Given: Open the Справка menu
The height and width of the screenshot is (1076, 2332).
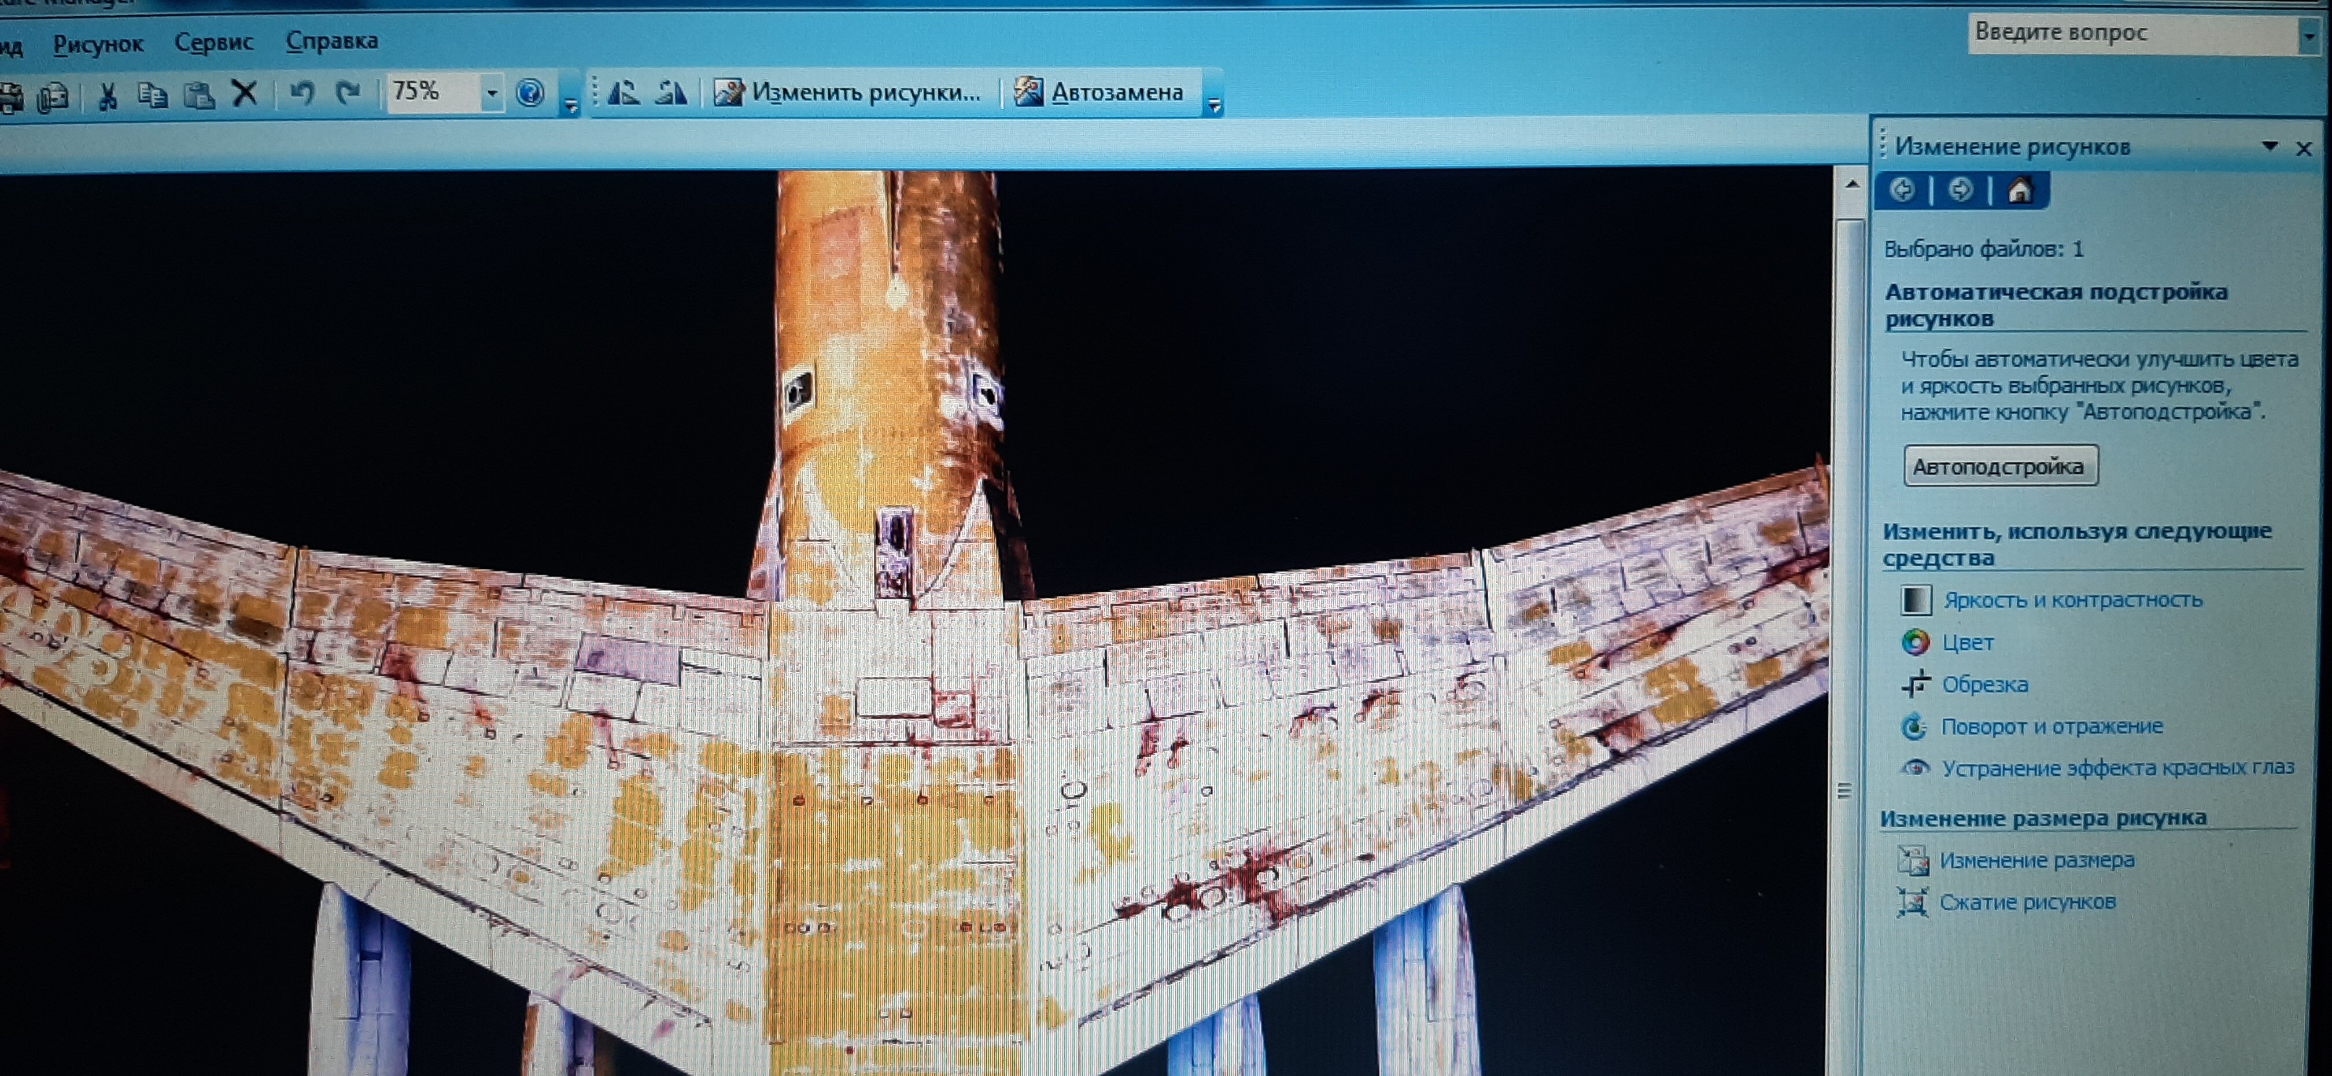Looking at the screenshot, I should click(x=331, y=40).
